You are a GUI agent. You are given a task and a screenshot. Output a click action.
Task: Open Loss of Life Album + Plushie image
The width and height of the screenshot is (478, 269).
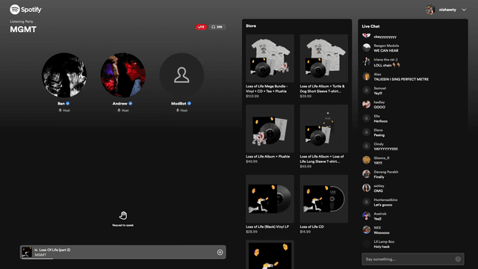(270, 129)
